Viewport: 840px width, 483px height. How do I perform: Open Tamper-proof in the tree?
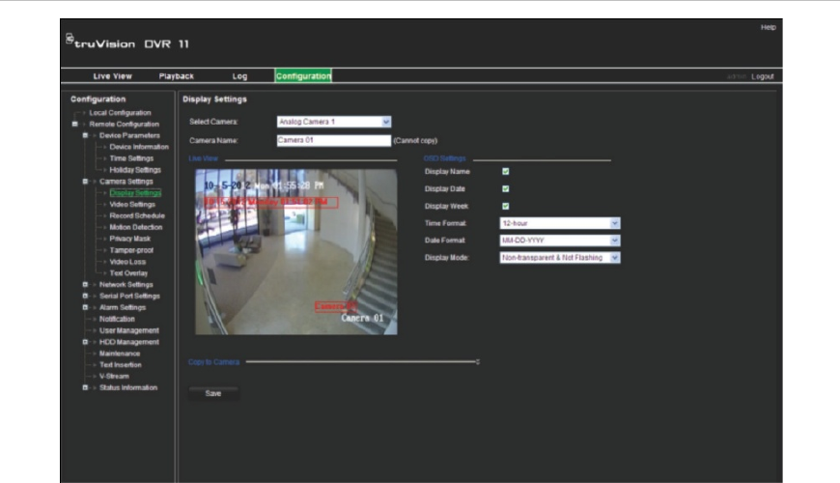pyautogui.click(x=131, y=250)
